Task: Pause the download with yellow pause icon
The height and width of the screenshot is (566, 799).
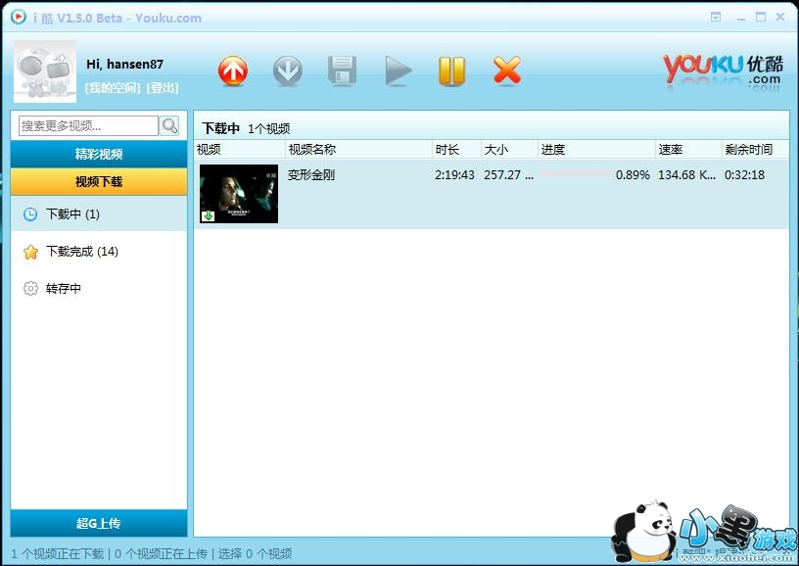Action: click(x=452, y=71)
